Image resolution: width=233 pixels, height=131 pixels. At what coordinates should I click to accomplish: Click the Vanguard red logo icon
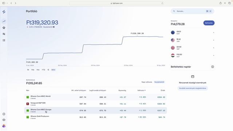pyautogui.click(x=28, y=104)
